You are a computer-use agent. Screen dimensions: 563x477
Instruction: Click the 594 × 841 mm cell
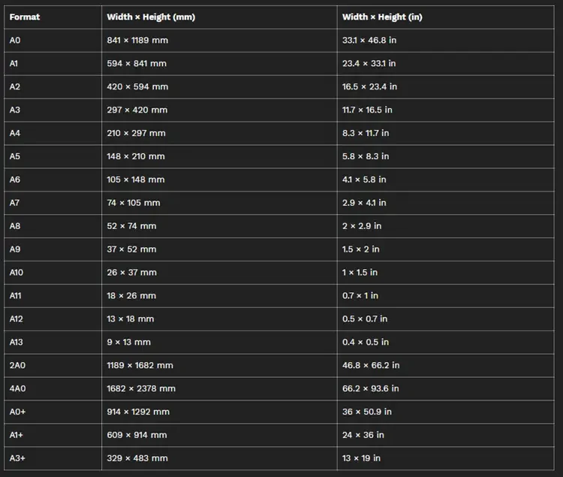click(137, 64)
